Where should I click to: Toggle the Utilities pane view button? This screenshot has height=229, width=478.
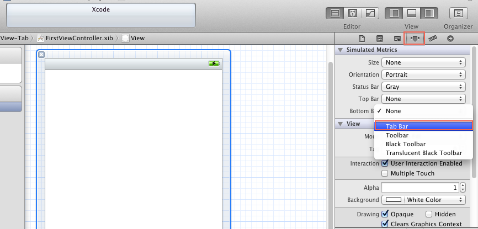(429, 13)
